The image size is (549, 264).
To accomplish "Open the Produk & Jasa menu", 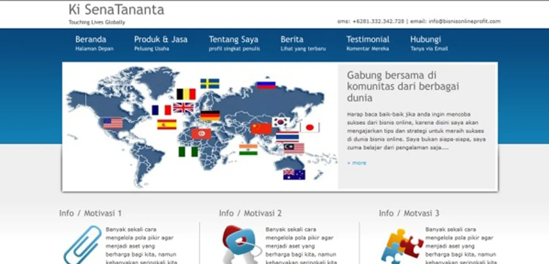I will (160, 39).
